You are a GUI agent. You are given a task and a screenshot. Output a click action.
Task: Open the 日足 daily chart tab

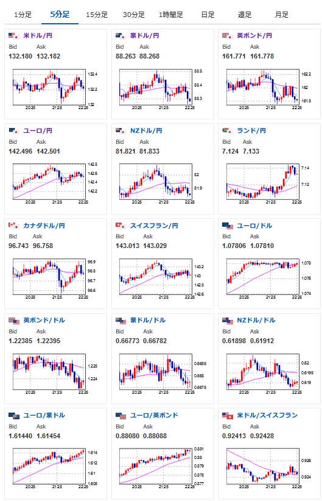208,15
